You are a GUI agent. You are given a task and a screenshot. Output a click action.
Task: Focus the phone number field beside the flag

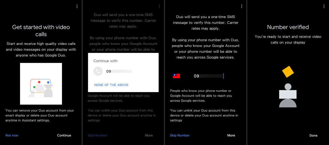[209, 76]
